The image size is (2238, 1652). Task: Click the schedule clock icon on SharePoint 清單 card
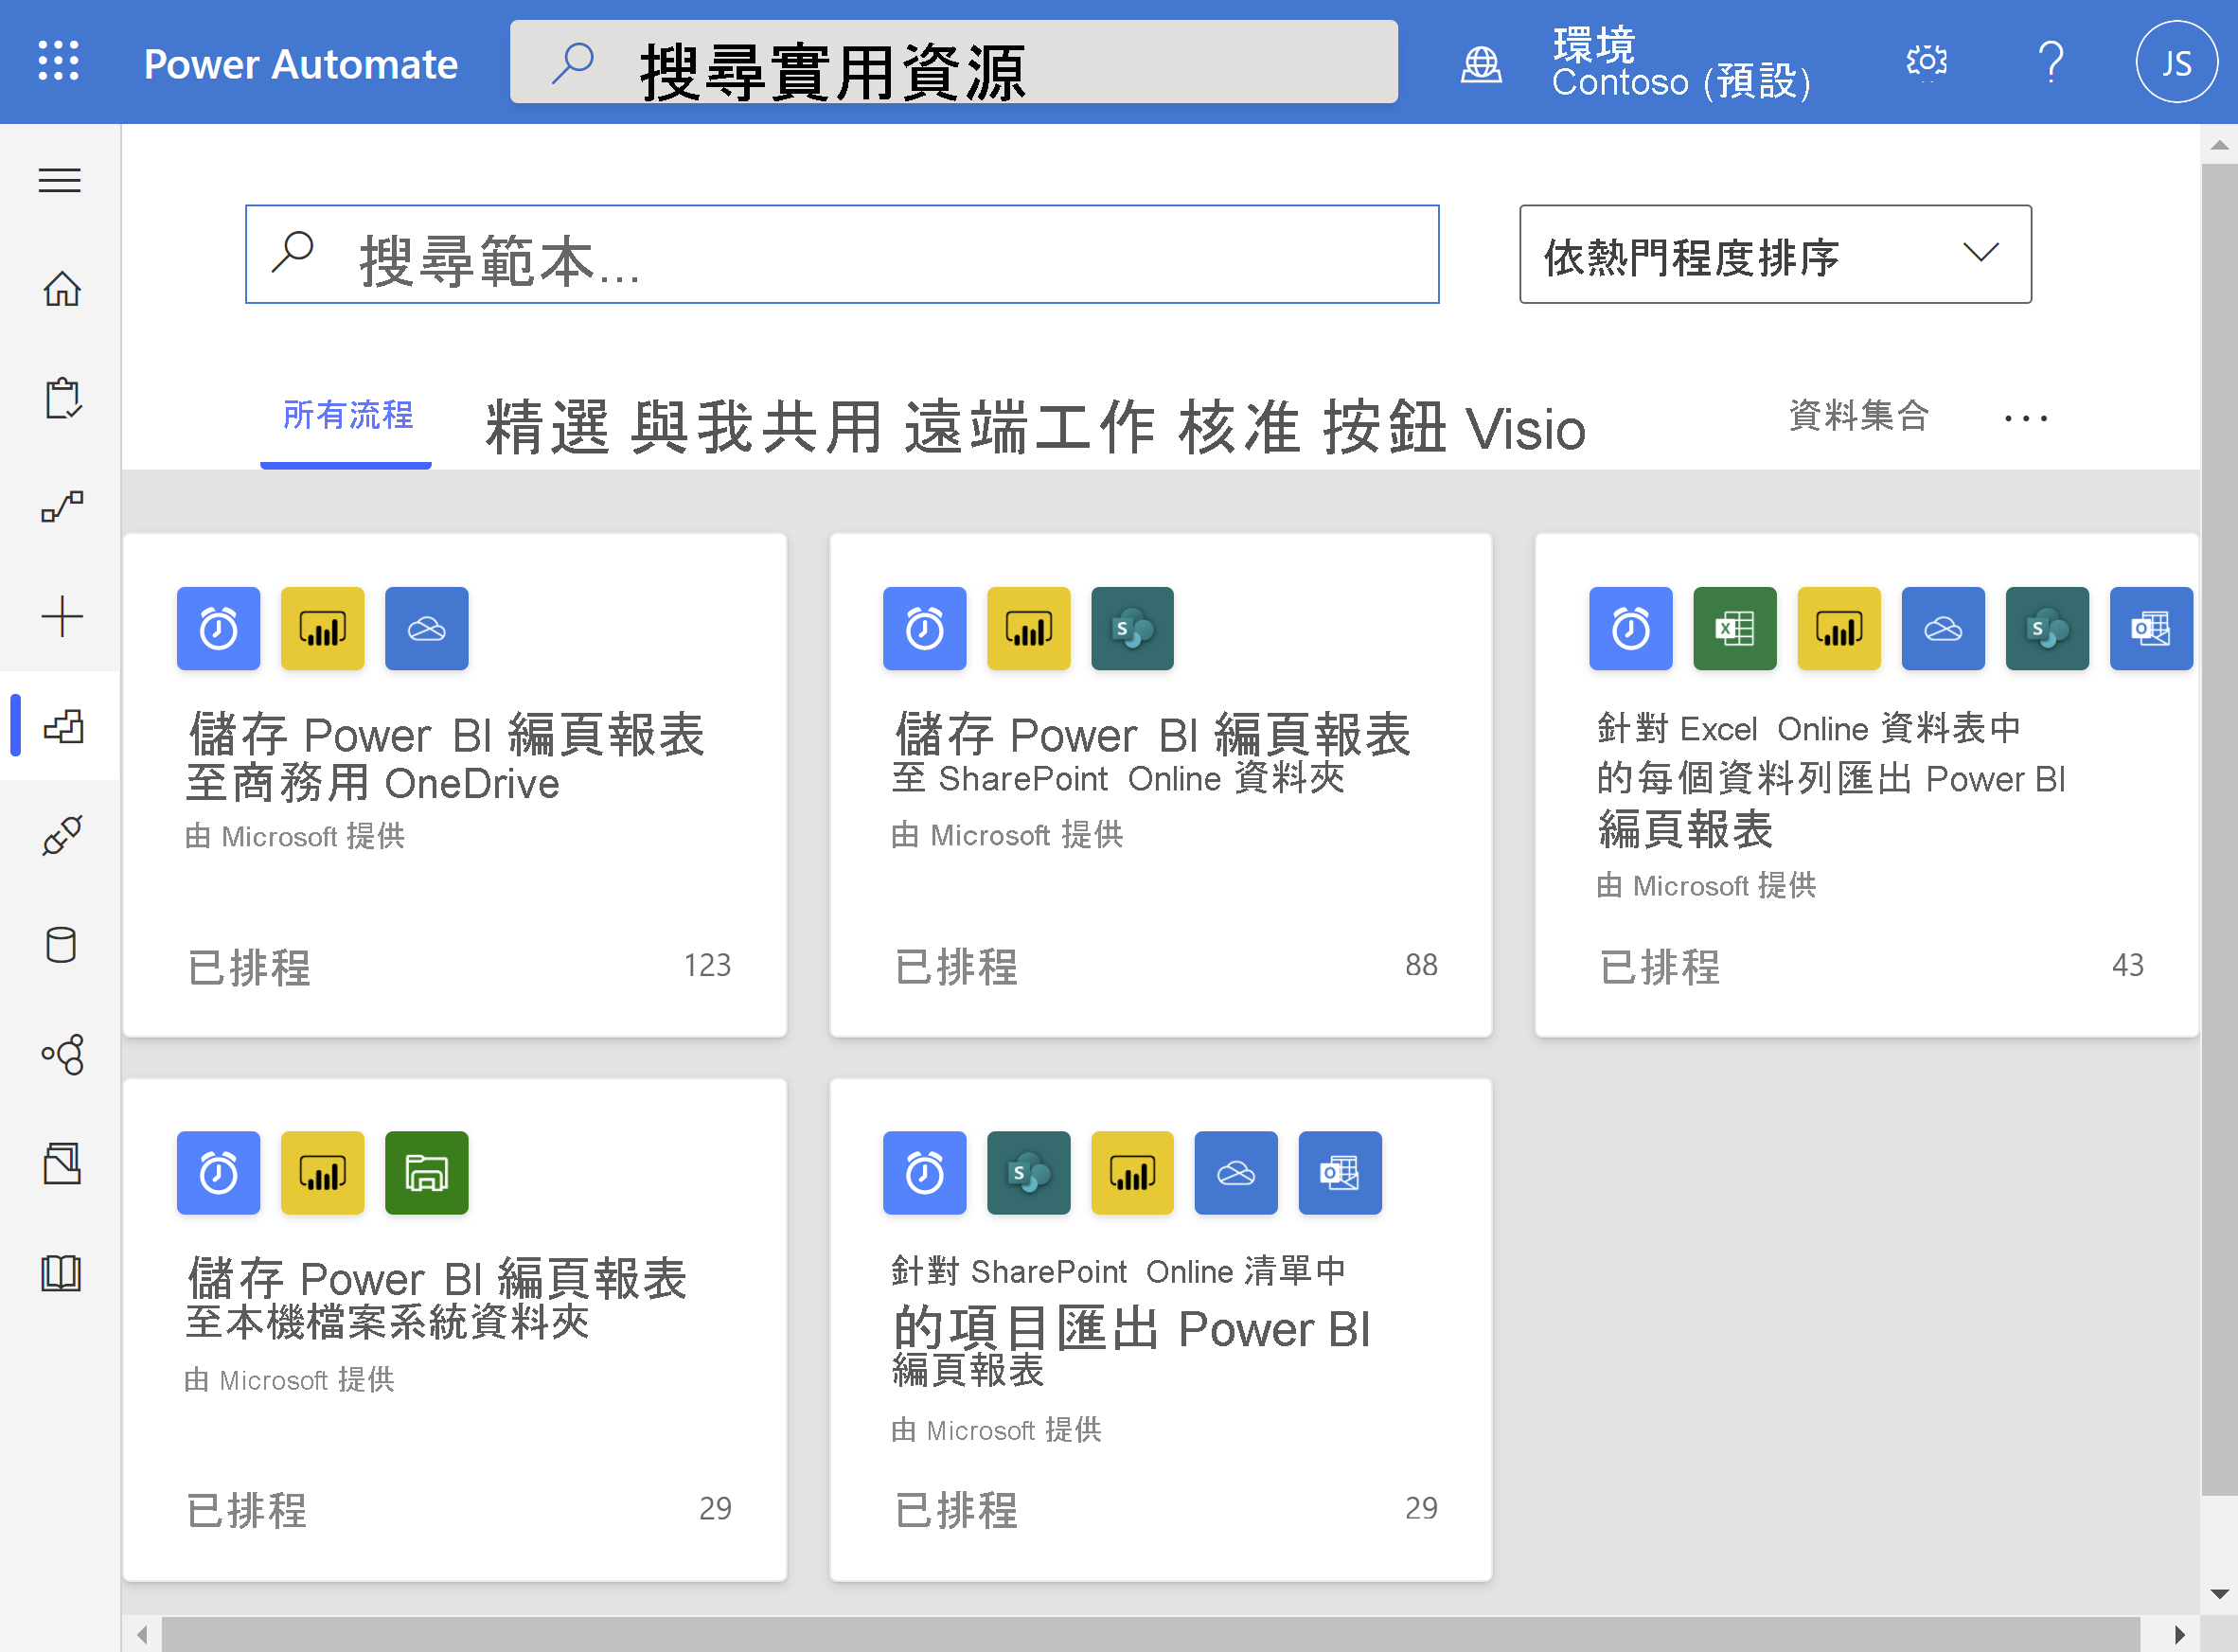925,1173
